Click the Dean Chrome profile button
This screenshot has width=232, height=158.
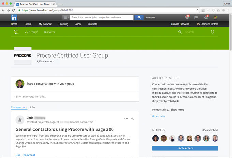pos(227,4)
